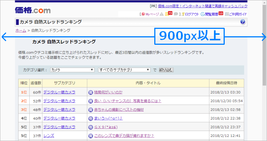
Task: Click デジタル一眼カメラ link in 2位 row
Action: point(59,101)
